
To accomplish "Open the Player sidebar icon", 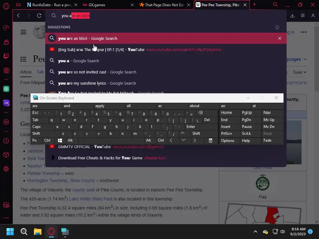I will (x=6, y=122).
